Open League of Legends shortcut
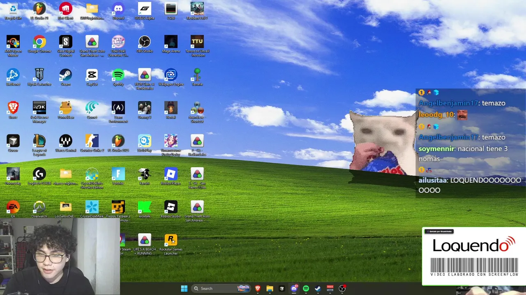The height and width of the screenshot is (295, 526). [x=39, y=145]
